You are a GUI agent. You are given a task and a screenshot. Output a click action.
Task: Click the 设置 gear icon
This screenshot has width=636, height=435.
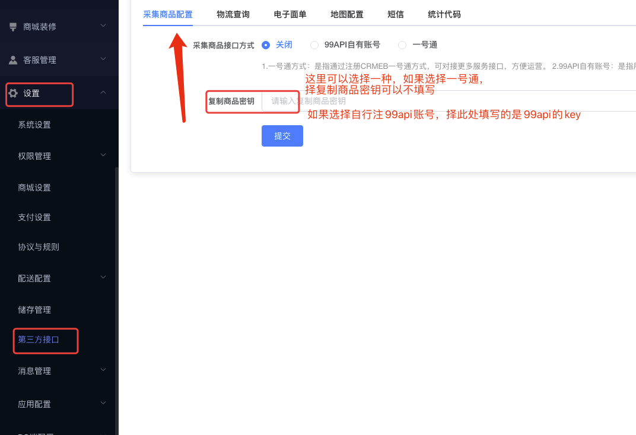(x=13, y=93)
